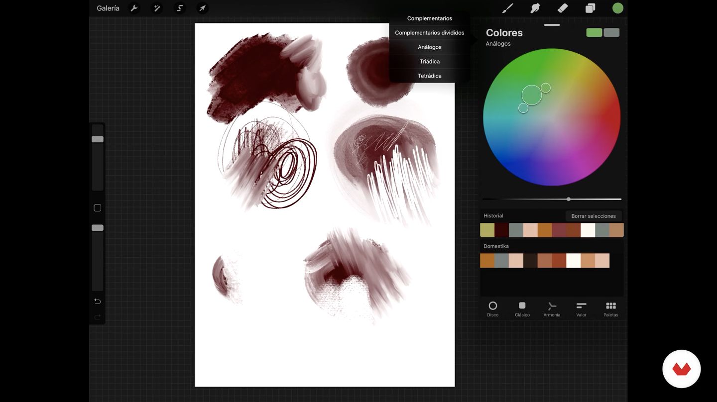Select the gray secondary color swatch

click(x=611, y=33)
